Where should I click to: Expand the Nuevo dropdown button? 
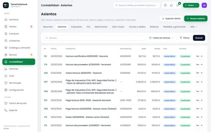click(191, 5)
